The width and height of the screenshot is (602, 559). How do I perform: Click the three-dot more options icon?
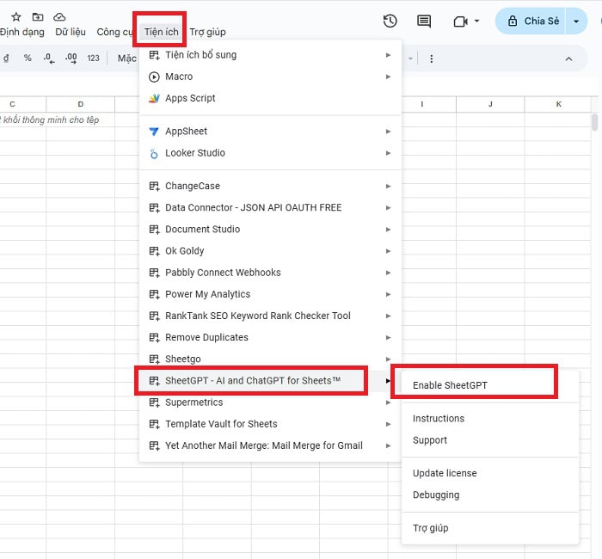432,58
